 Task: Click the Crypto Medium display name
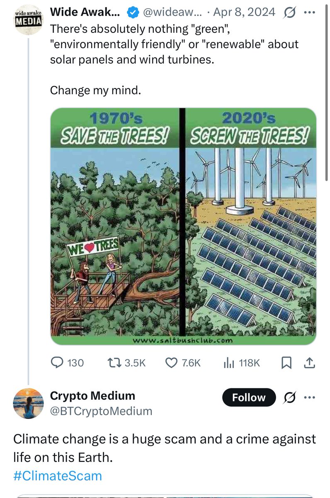coord(92,395)
